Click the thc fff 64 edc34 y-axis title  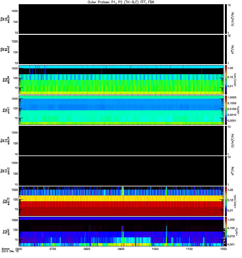[x=5, y=141]
